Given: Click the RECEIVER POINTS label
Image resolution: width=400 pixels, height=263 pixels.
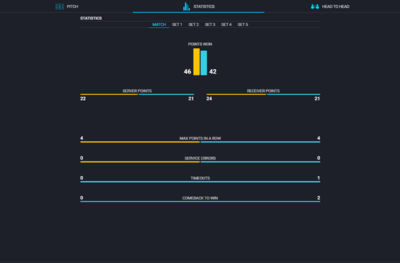Looking at the screenshot, I should click(x=263, y=91).
